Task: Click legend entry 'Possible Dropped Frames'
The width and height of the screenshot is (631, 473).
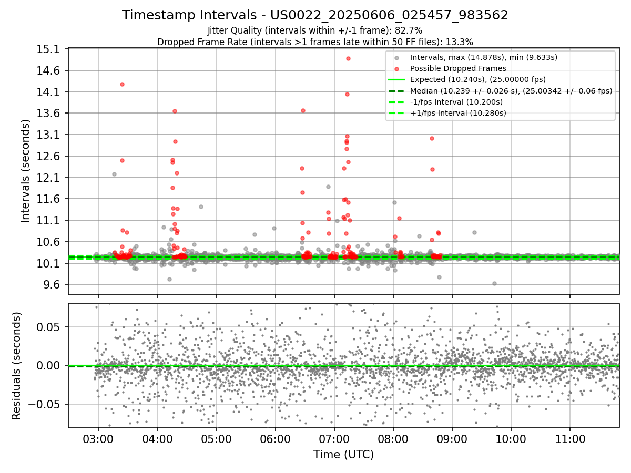Action: pos(458,68)
